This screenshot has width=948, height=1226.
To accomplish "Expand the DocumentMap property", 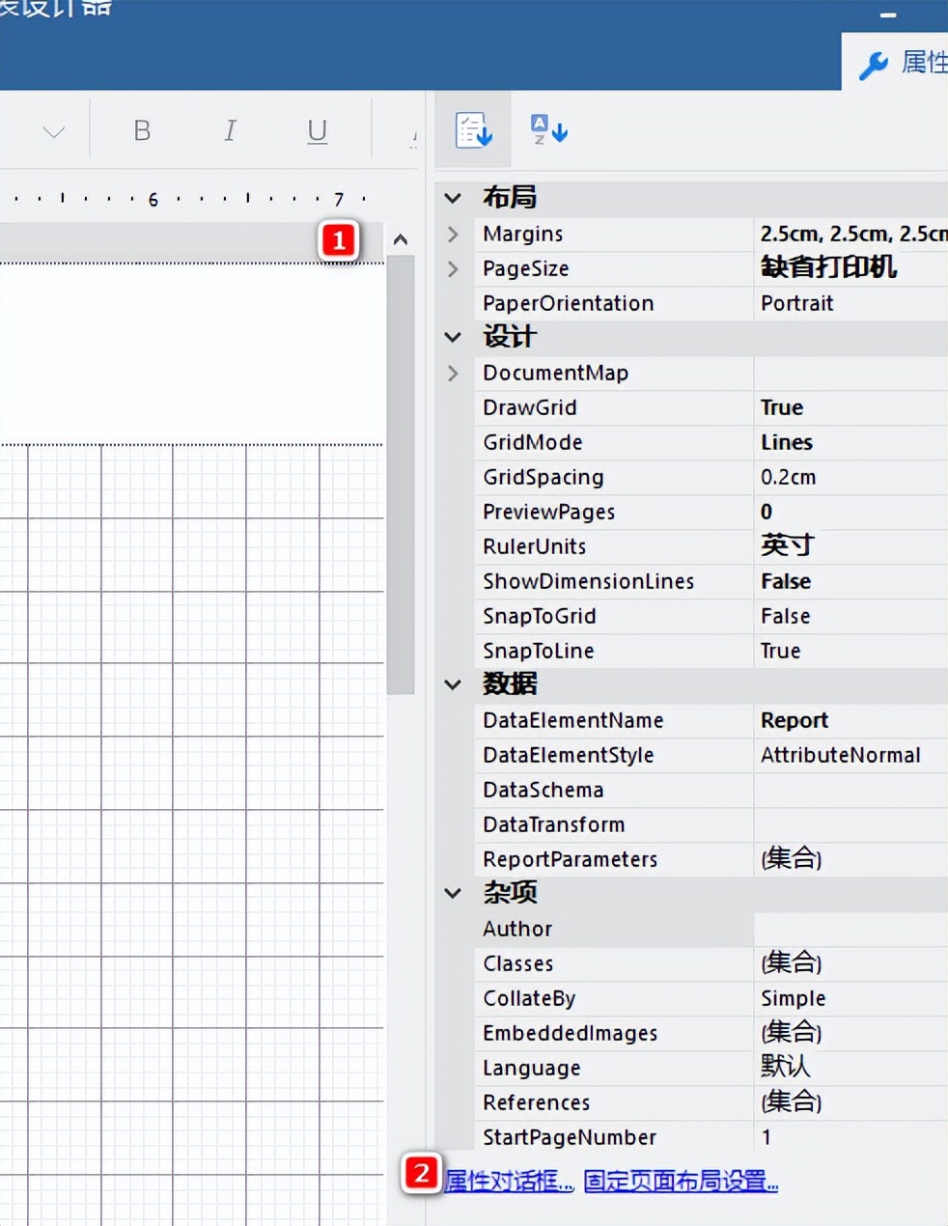I will (x=453, y=373).
